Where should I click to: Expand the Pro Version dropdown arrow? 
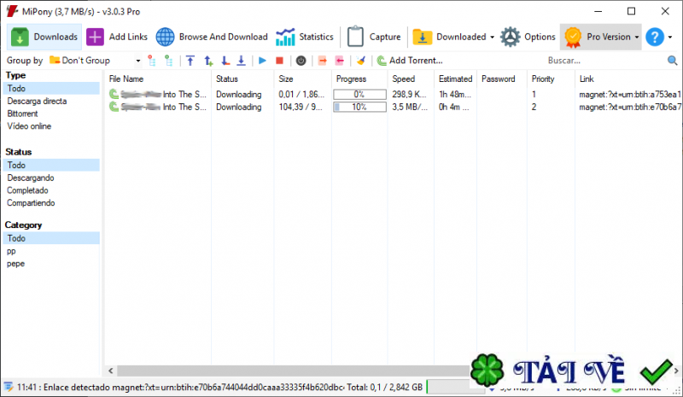tap(637, 38)
